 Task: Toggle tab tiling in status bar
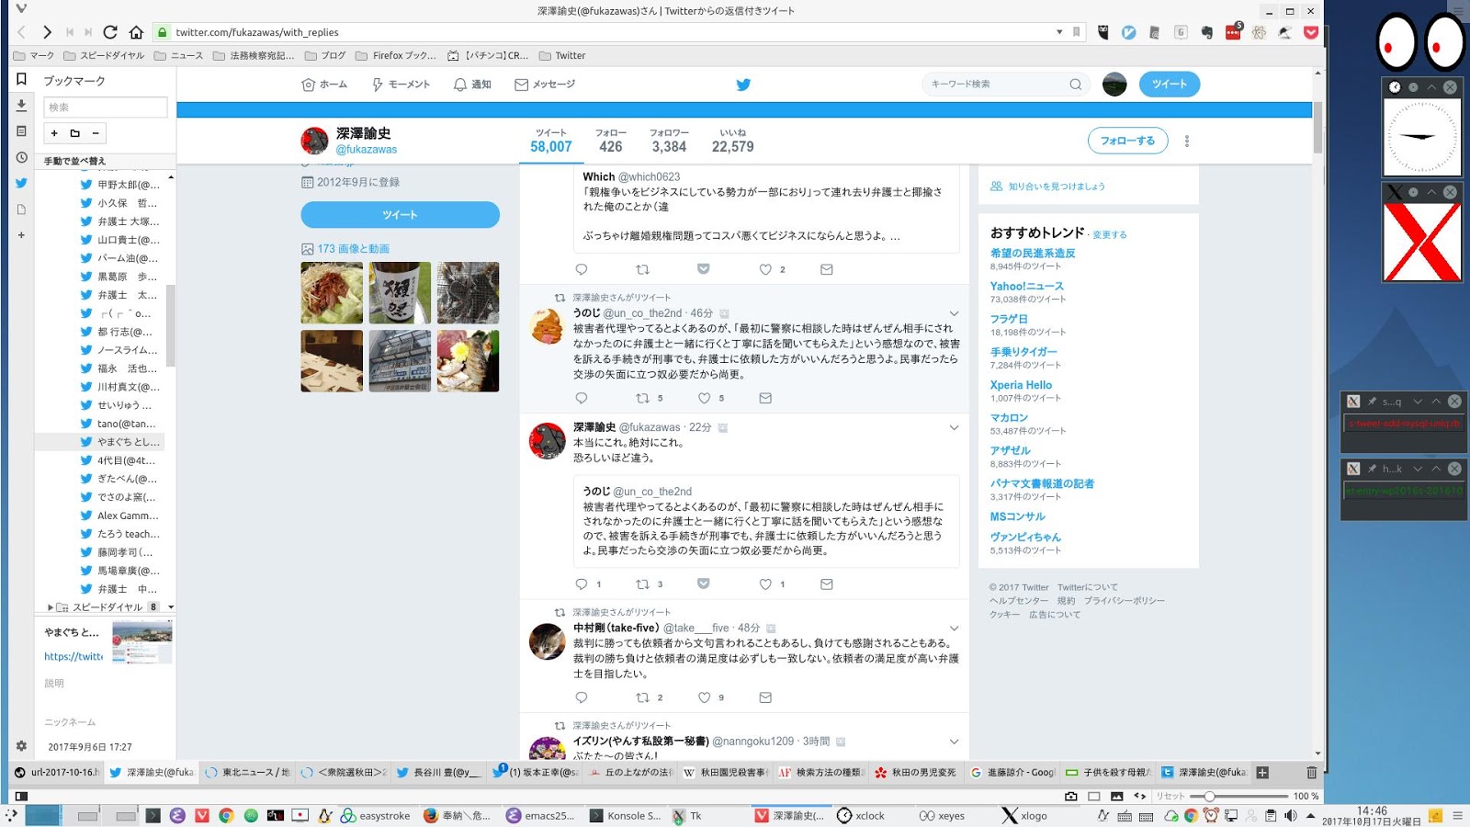tap(1093, 796)
